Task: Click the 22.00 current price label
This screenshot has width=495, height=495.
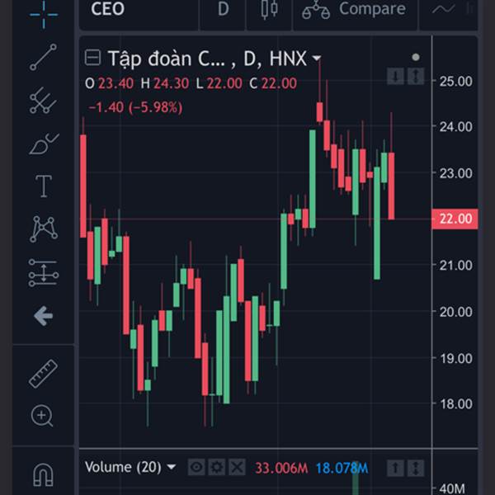Action: coord(455,219)
